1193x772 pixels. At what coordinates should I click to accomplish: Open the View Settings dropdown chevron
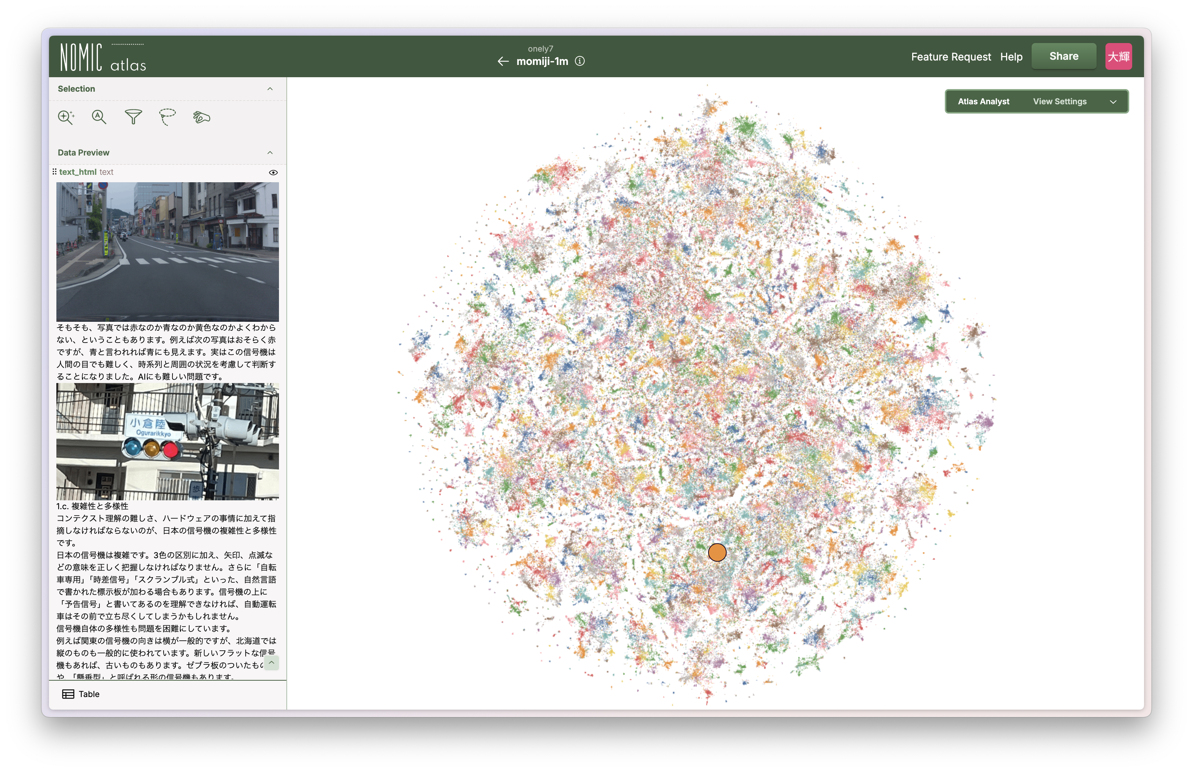click(x=1113, y=101)
